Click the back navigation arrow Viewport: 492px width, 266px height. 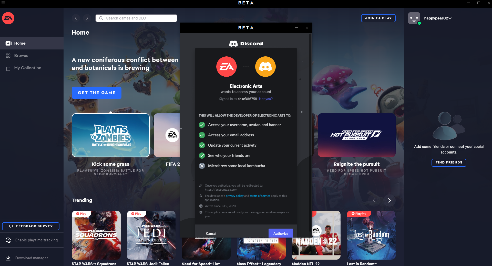point(76,18)
